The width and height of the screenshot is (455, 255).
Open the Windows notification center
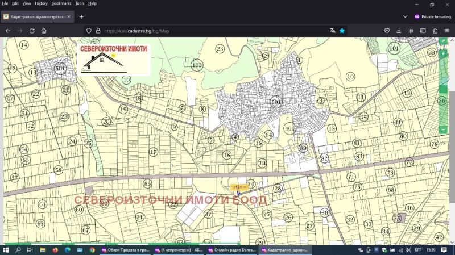[444, 250]
